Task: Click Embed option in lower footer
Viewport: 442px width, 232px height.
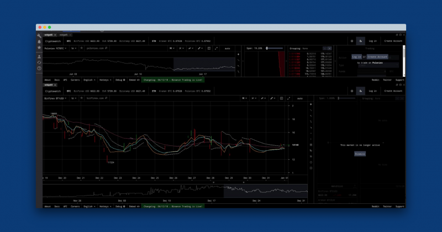Action: click(x=134, y=207)
